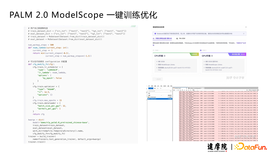Click the num_warmup_steps = 500 line
276x155 pixels.
click(x=41, y=45)
